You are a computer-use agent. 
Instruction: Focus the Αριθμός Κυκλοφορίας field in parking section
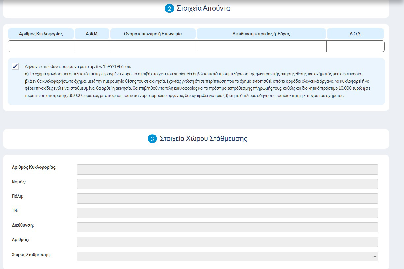[227, 169]
